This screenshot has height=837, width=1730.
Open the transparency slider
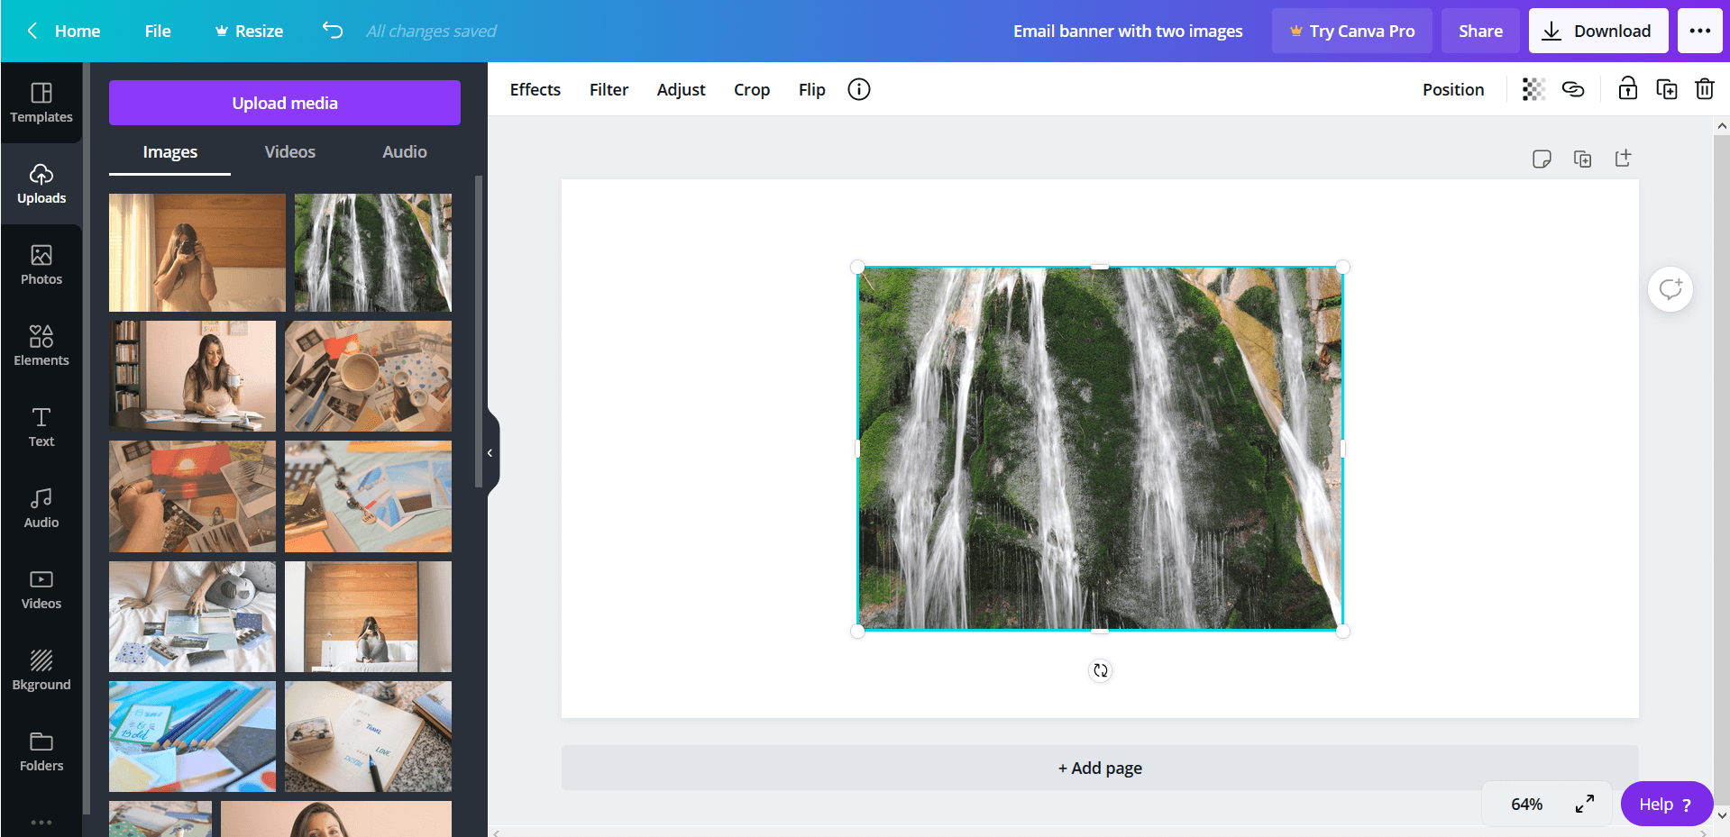(x=1533, y=89)
